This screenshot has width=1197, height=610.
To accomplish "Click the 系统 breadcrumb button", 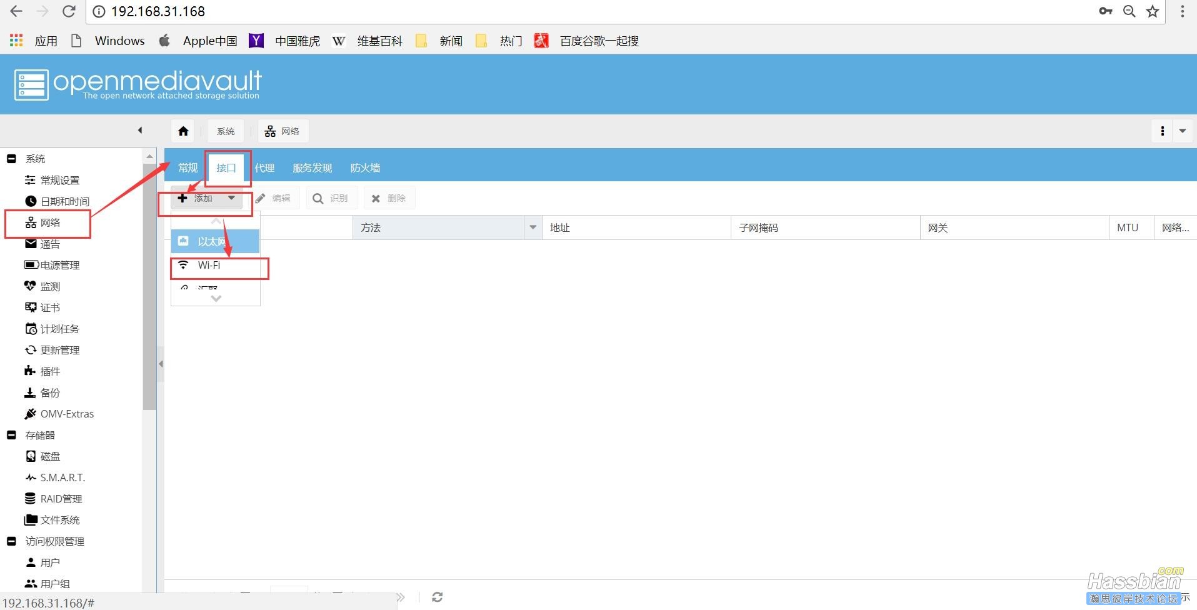I will [x=226, y=131].
